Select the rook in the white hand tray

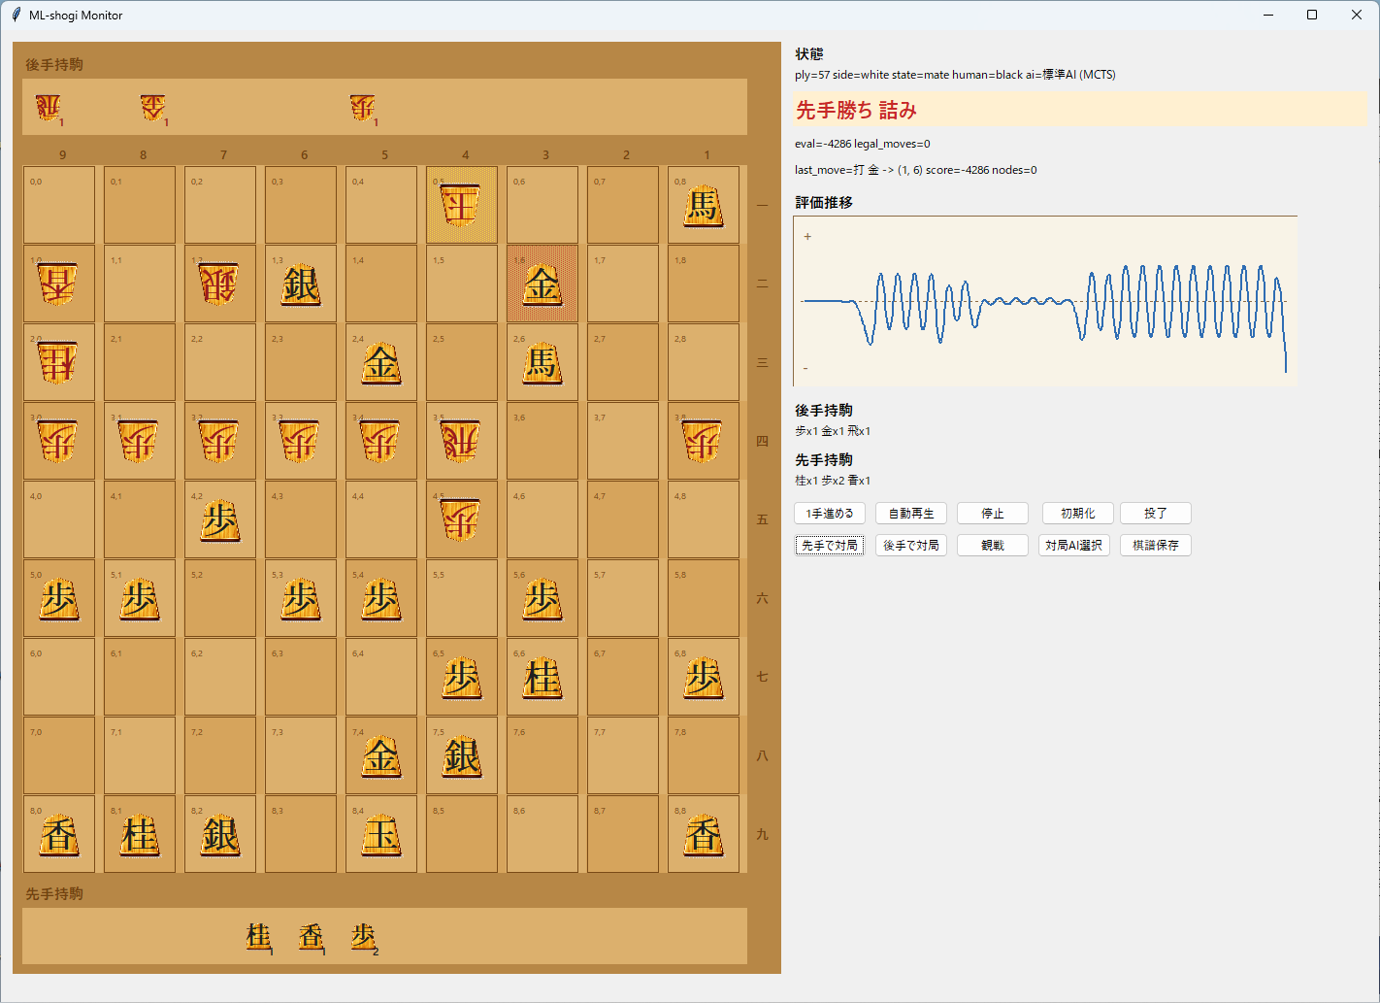[x=49, y=107]
